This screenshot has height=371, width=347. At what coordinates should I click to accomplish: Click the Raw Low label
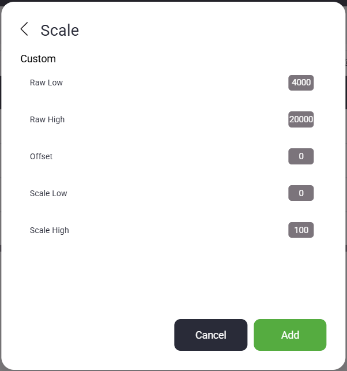(46, 83)
